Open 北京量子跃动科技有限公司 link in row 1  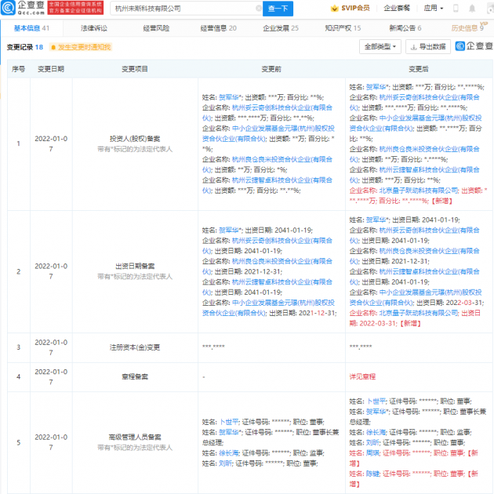[419, 191]
